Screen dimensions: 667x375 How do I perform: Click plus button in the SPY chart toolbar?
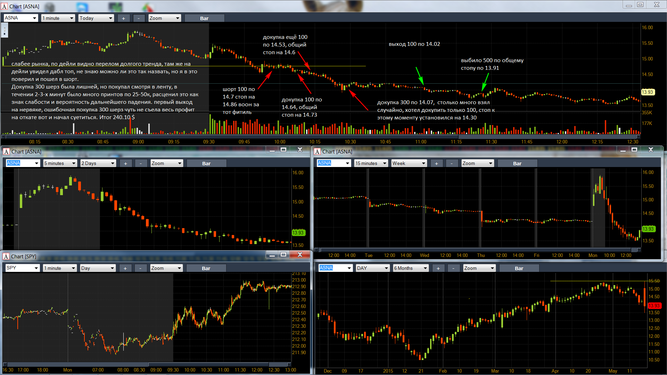pos(125,268)
